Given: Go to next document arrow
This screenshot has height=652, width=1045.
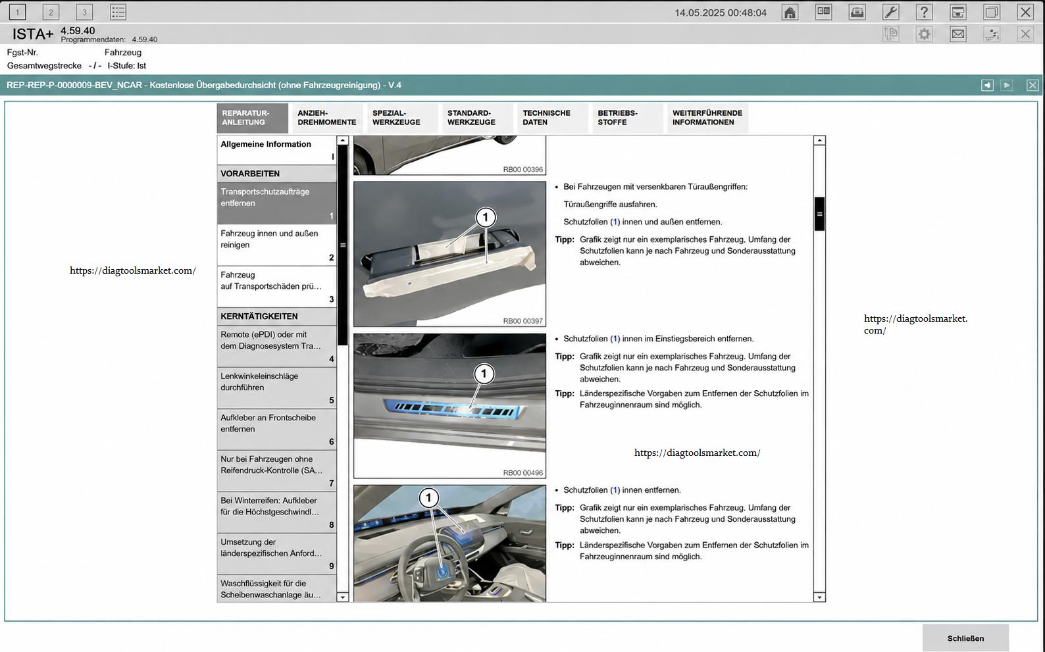Looking at the screenshot, I should [x=1007, y=85].
